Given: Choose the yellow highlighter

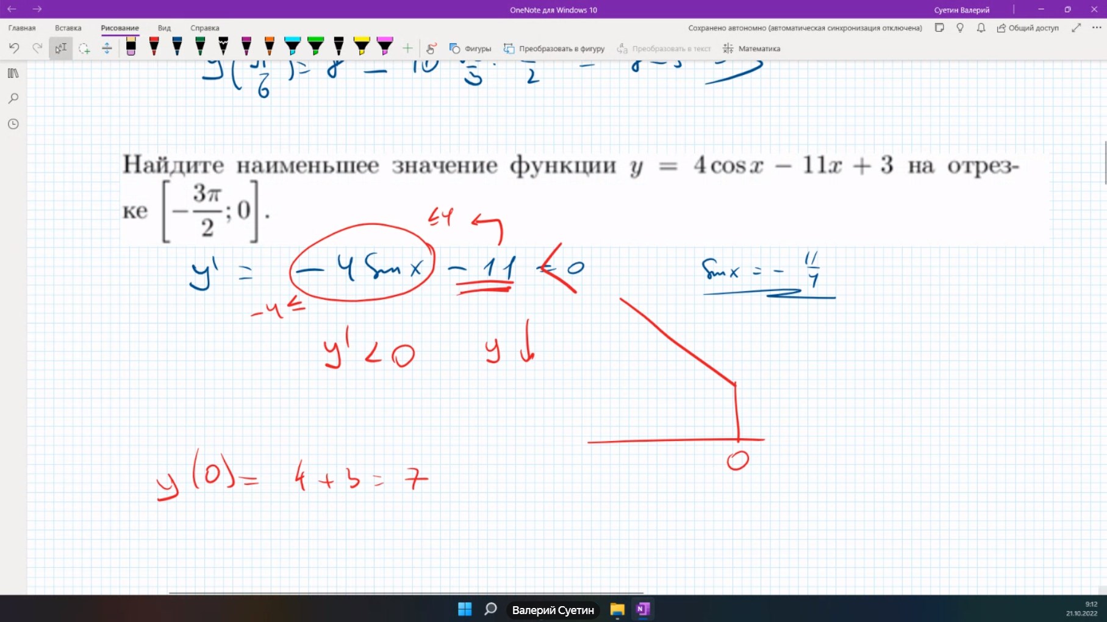Looking at the screenshot, I should [362, 48].
